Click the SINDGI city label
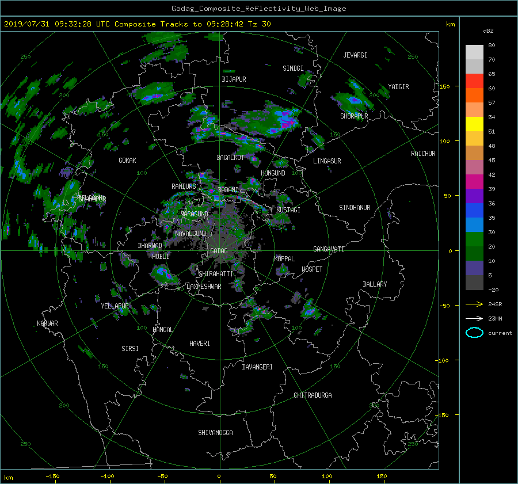 tap(293, 68)
